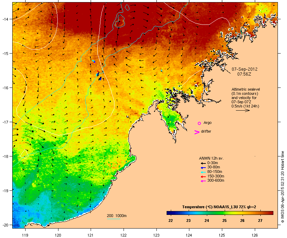Click the '300-600m' depth label
This screenshot has width=287, height=238.
click(x=216, y=181)
